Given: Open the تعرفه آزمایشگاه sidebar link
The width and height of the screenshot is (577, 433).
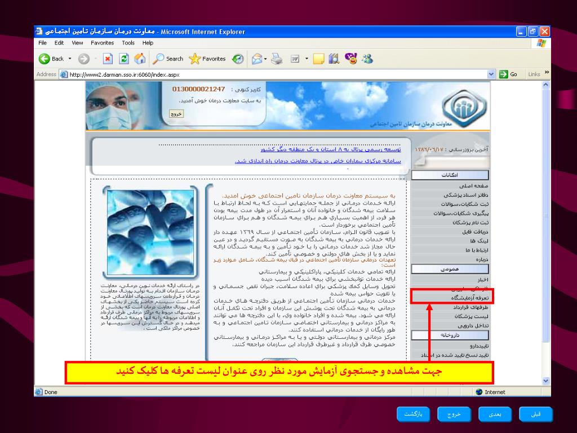Looking at the screenshot, I should (x=469, y=298).
